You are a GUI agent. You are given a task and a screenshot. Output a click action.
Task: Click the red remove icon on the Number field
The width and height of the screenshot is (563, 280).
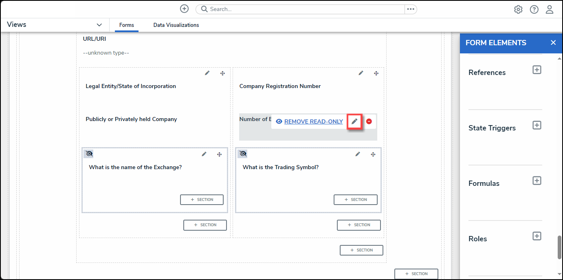[x=369, y=121]
